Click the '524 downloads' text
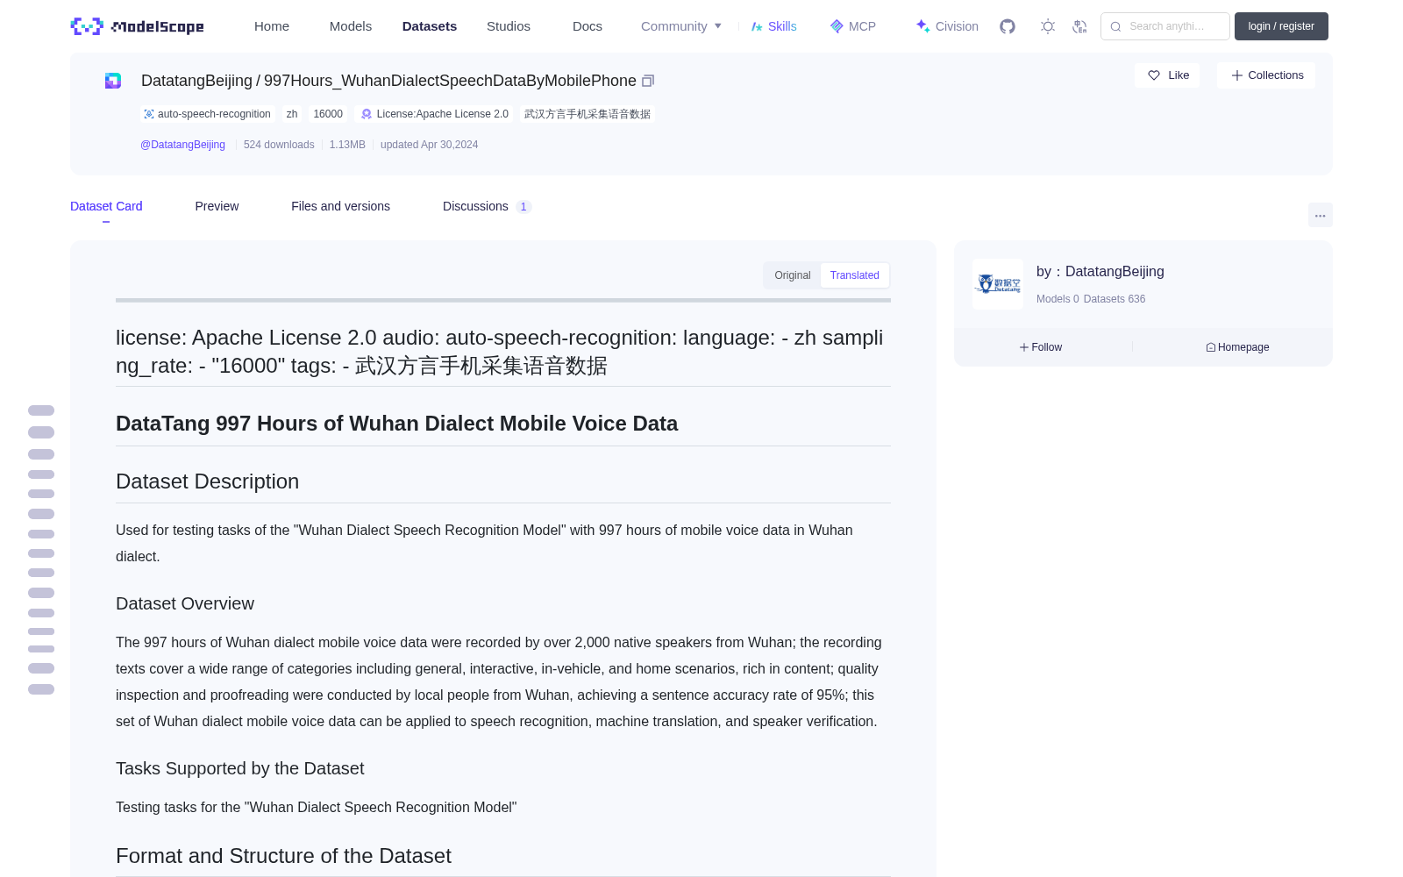 pyautogui.click(x=279, y=145)
